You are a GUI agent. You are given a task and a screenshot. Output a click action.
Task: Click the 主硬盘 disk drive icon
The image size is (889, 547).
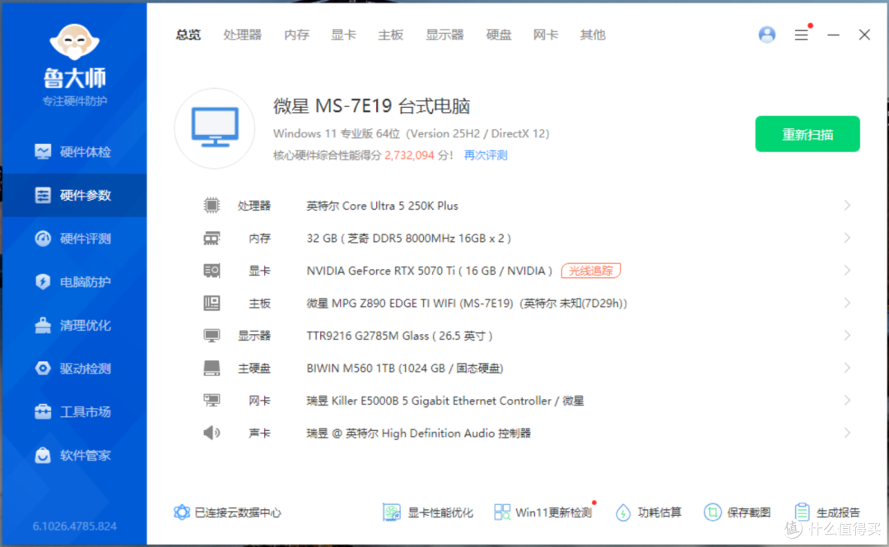212,369
